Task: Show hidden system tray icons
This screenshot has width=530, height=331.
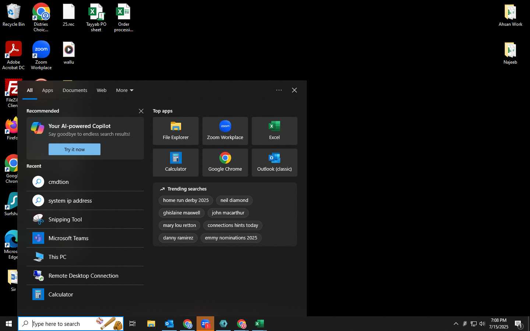Action: 456,324
